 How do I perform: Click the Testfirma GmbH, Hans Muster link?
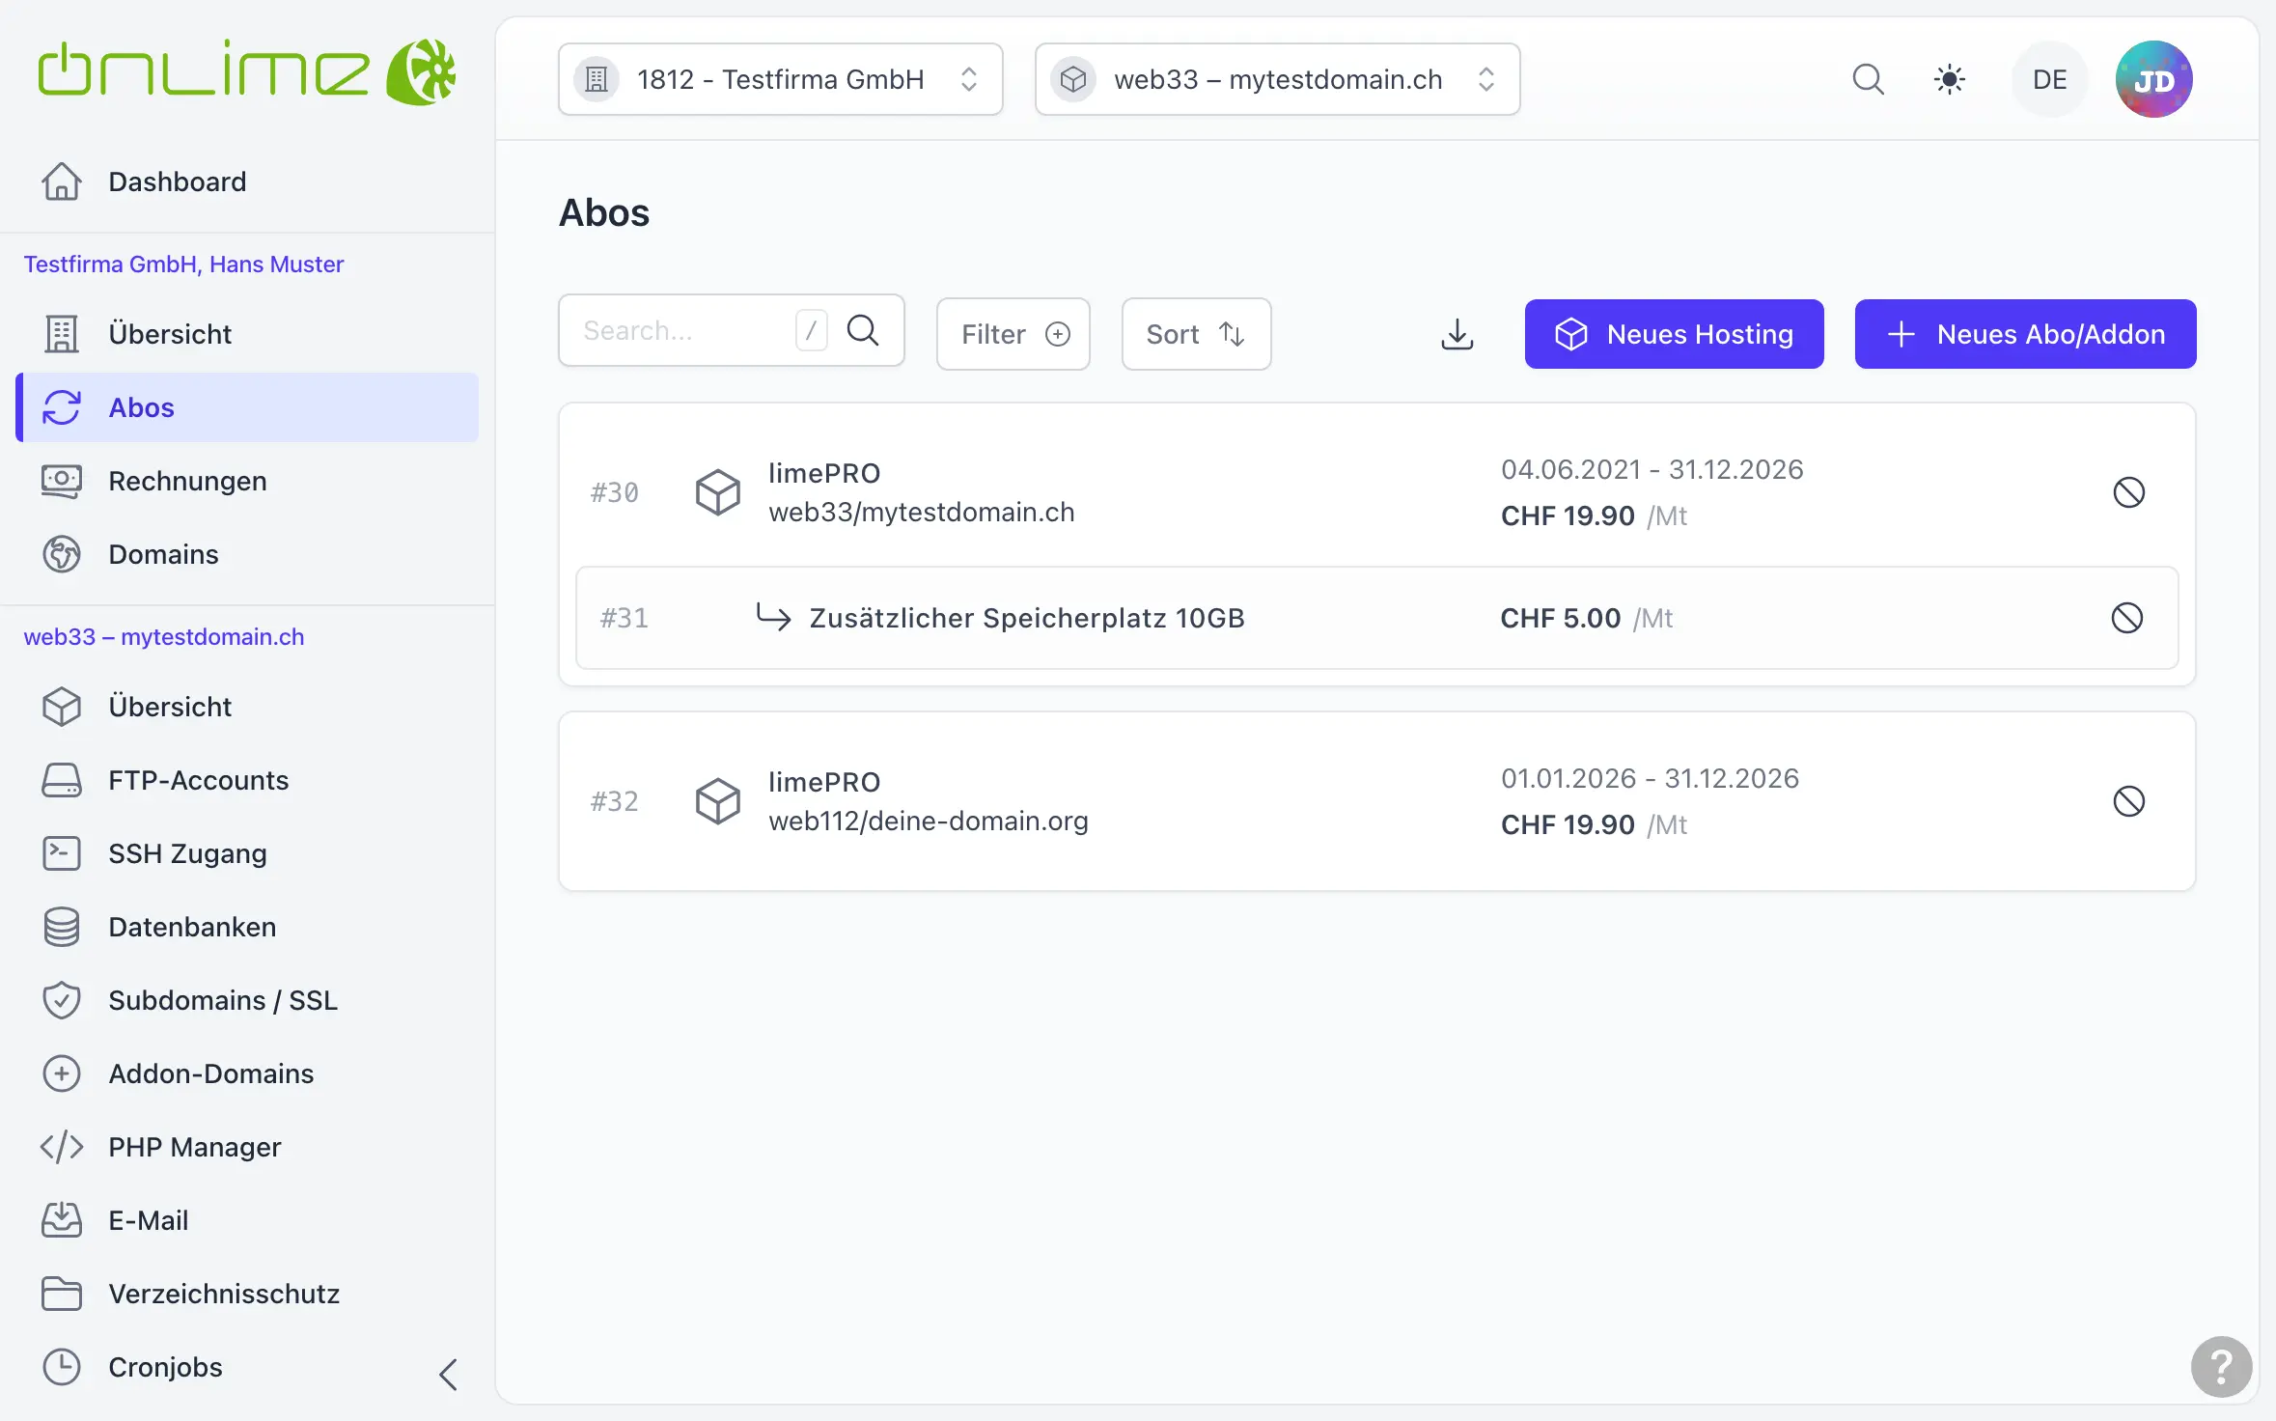[x=183, y=265]
